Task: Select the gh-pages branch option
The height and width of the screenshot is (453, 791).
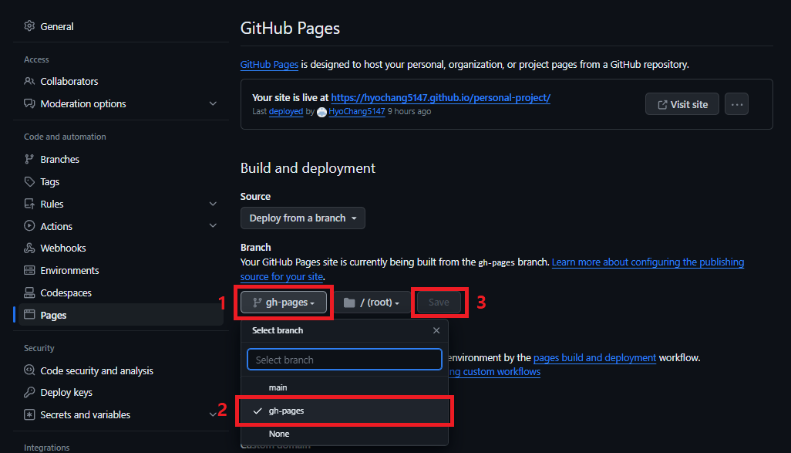Action: 345,411
